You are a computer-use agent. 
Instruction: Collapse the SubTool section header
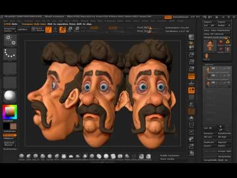click(209, 64)
